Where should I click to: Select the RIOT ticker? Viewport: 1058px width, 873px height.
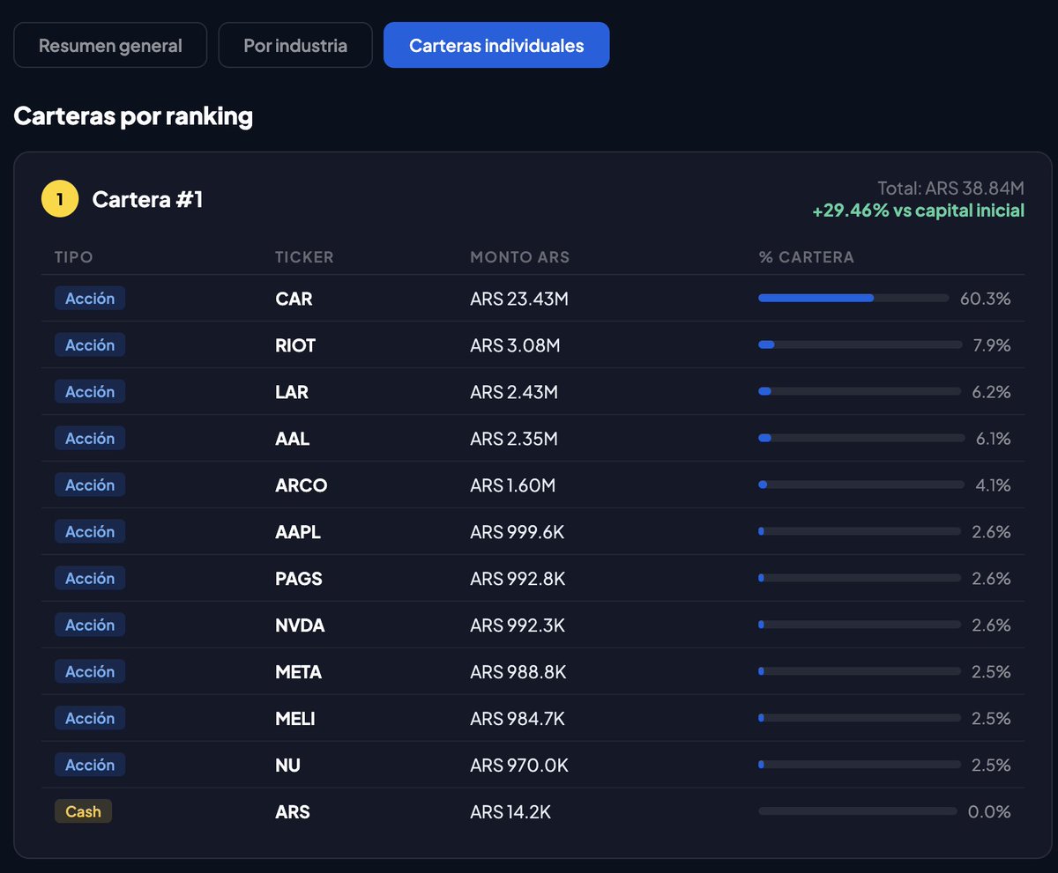click(x=295, y=345)
